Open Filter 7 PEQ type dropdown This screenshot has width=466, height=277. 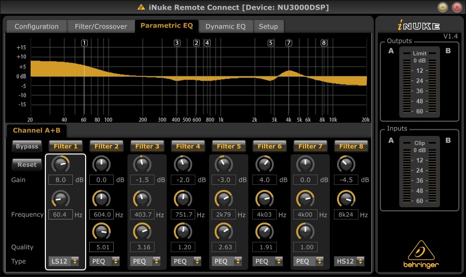pyautogui.click(x=308, y=261)
